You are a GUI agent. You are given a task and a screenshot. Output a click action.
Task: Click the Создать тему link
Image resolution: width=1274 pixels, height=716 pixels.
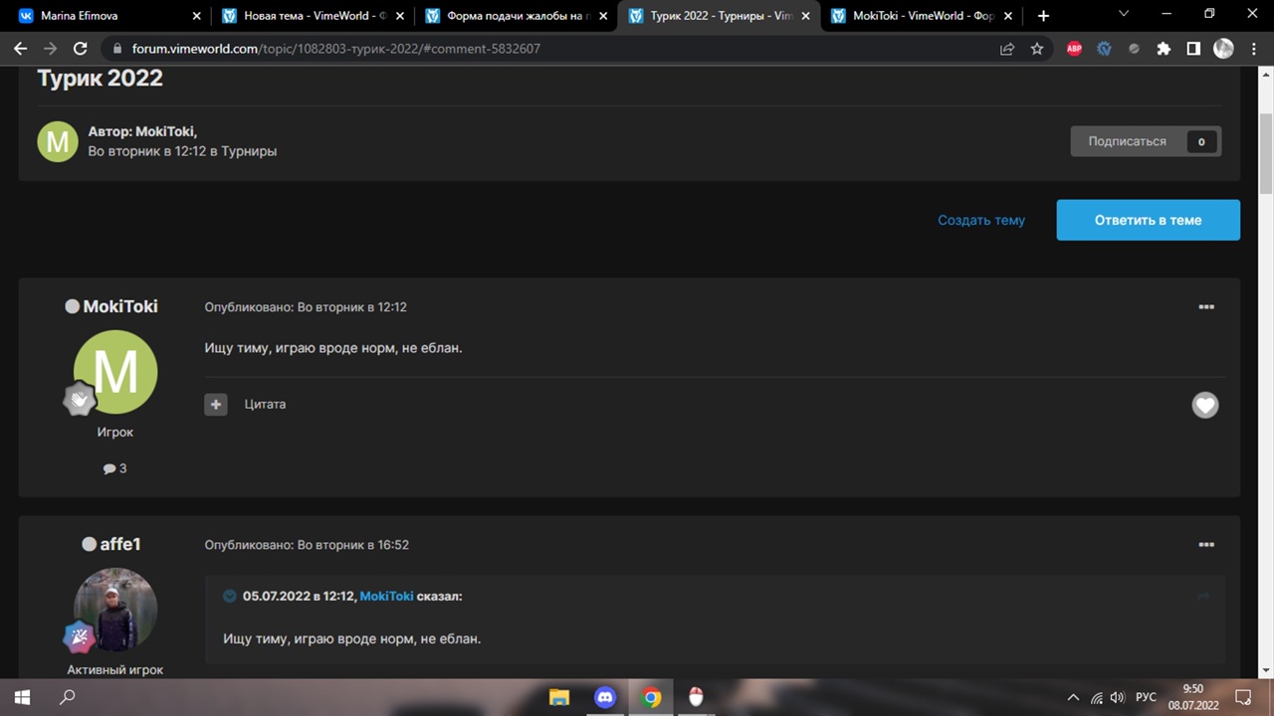click(980, 220)
